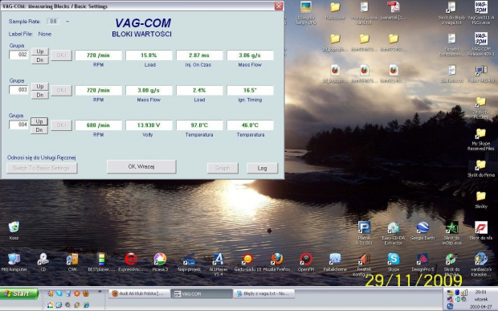
Task: Click the system tray clock
Action: 480,292
